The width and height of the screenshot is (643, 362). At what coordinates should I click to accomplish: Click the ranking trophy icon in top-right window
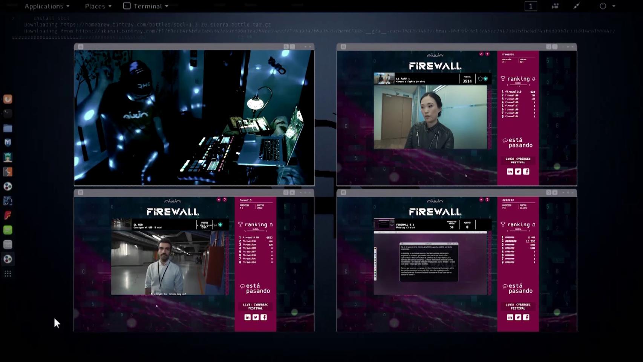tap(503, 79)
